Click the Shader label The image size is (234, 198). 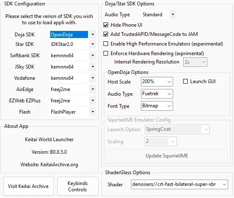click(115, 185)
